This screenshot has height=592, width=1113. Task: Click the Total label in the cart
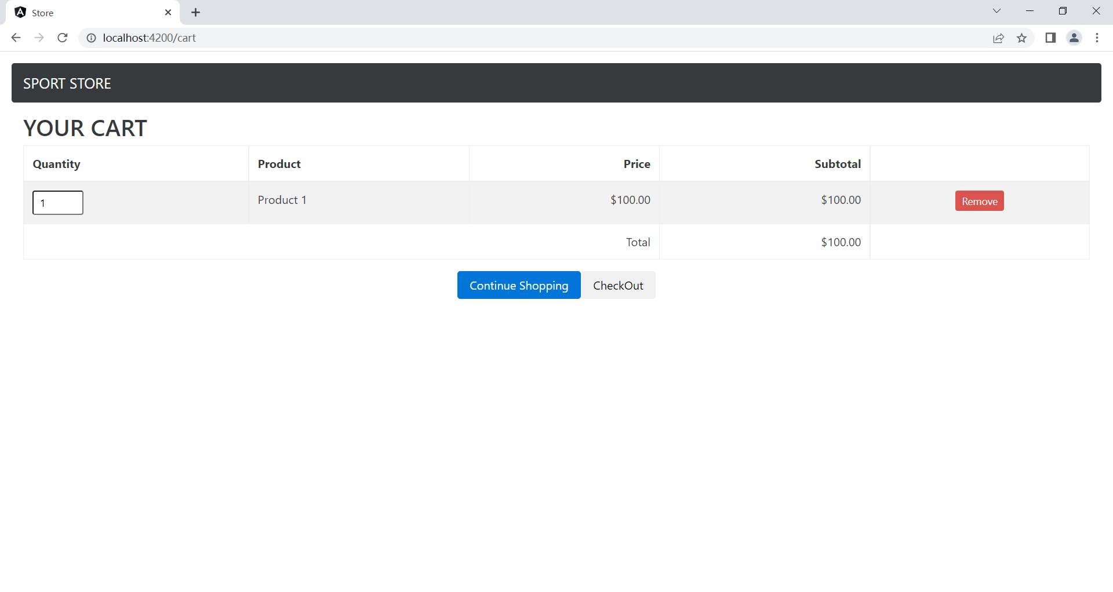(x=638, y=242)
